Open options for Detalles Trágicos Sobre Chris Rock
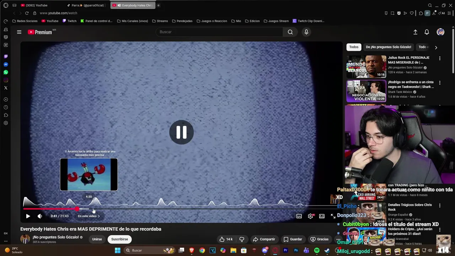 click(x=440, y=206)
